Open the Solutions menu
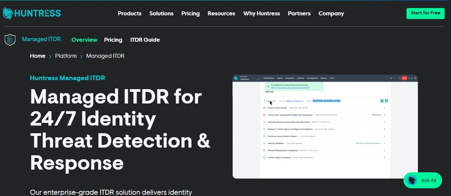This screenshot has width=451, height=196. [x=161, y=13]
